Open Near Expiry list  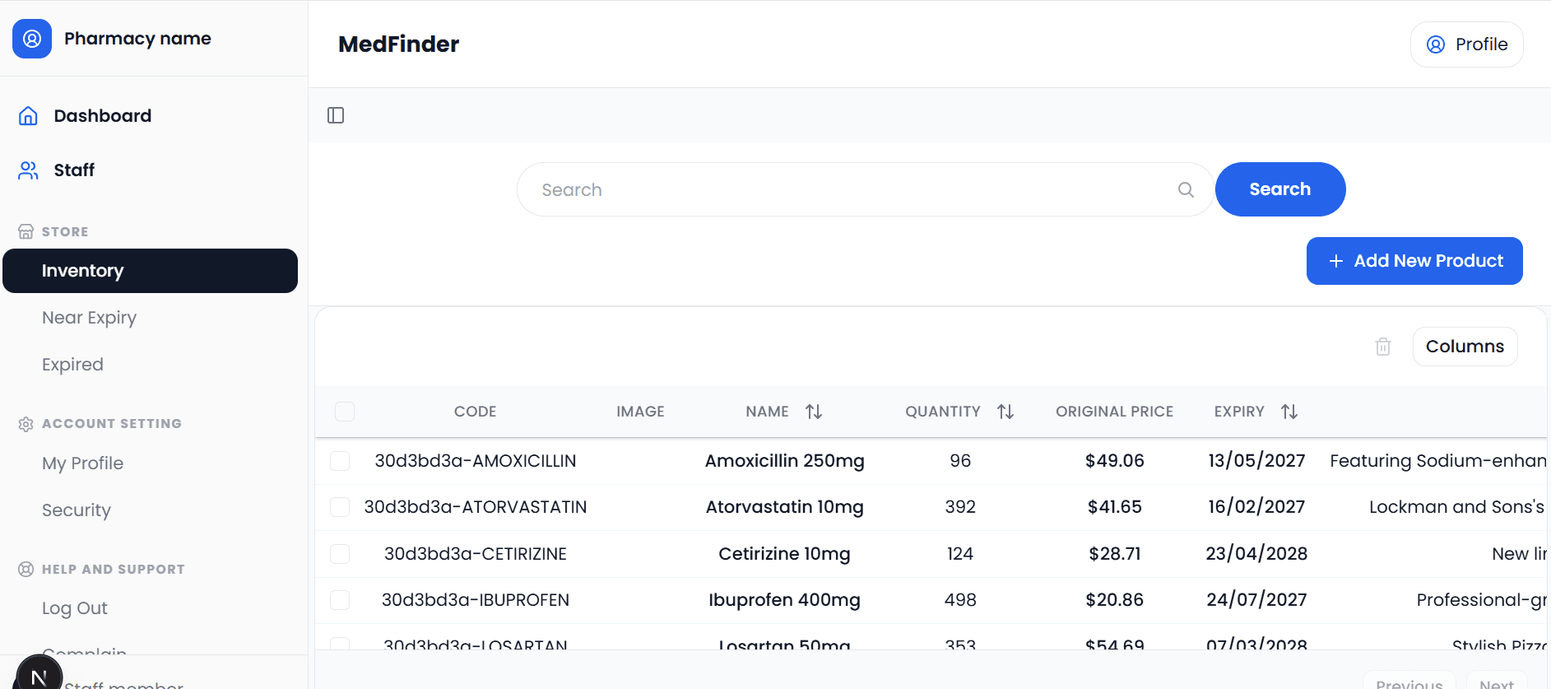click(89, 318)
